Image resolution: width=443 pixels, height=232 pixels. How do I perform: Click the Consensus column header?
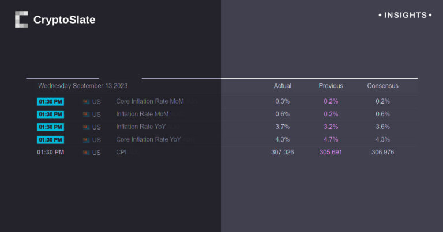pos(382,86)
